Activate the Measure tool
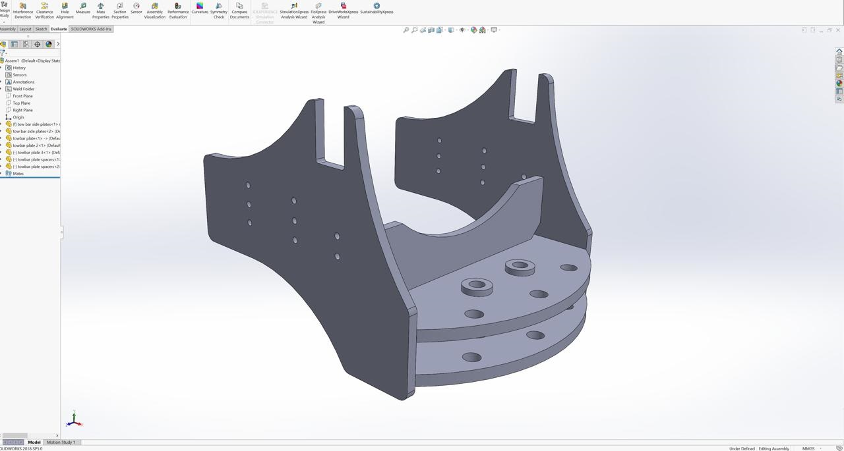 tap(82, 9)
